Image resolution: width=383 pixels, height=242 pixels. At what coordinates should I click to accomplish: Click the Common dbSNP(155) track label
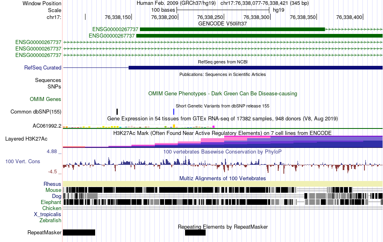[36, 112]
